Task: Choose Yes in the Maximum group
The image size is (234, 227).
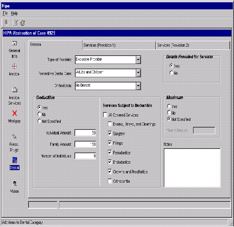Action: pos(169,106)
